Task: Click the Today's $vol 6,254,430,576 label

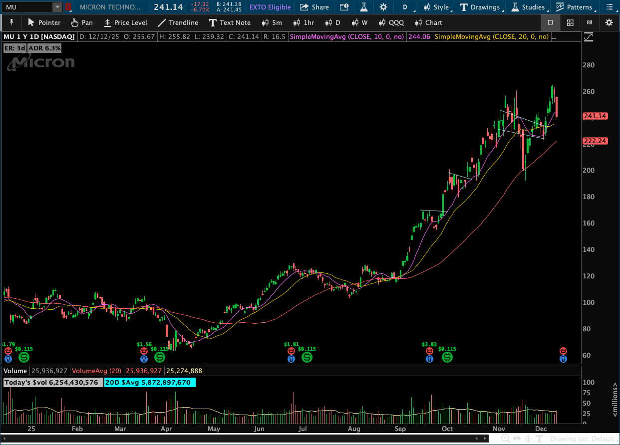Action: [x=53, y=383]
